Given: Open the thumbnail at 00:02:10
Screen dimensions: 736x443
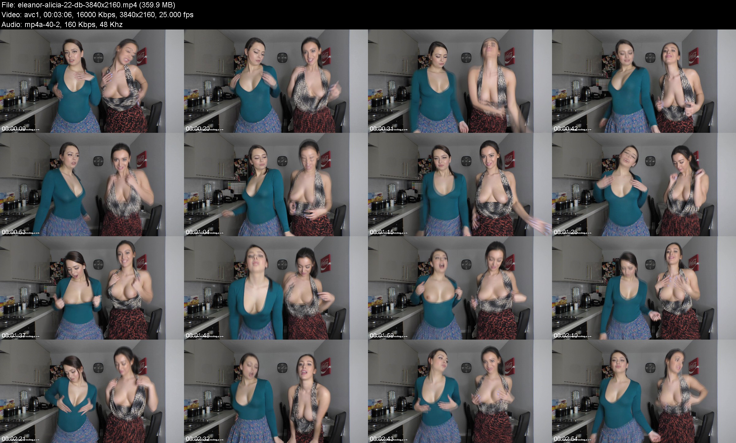Looking at the screenshot, I should (x=644, y=288).
